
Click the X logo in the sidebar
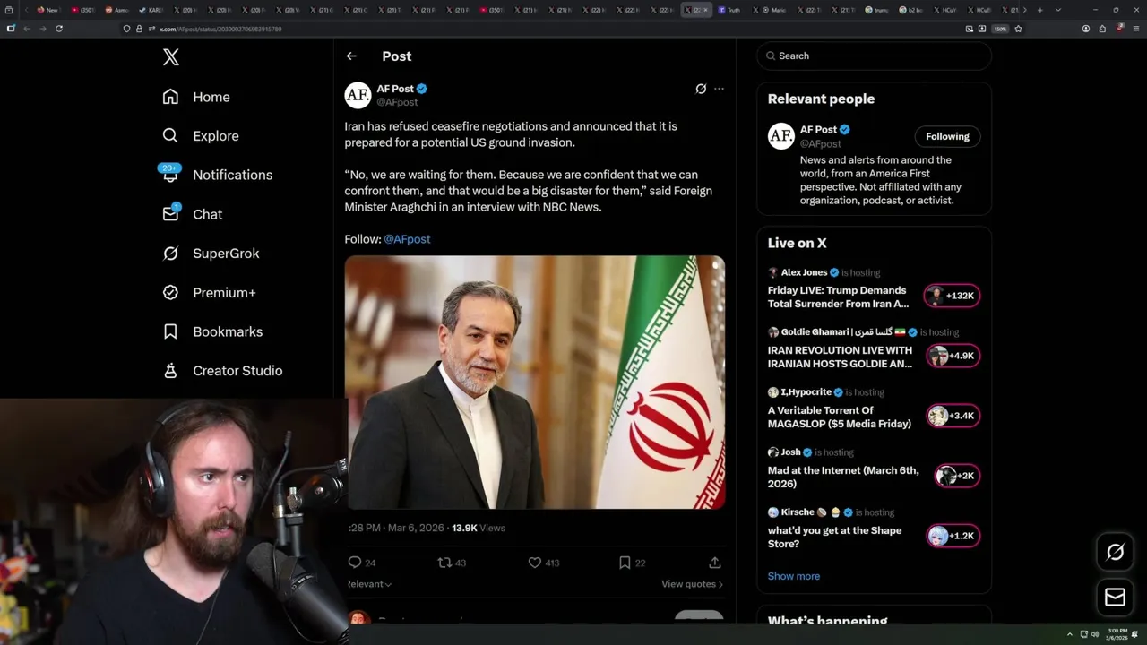pyautogui.click(x=171, y=57)
